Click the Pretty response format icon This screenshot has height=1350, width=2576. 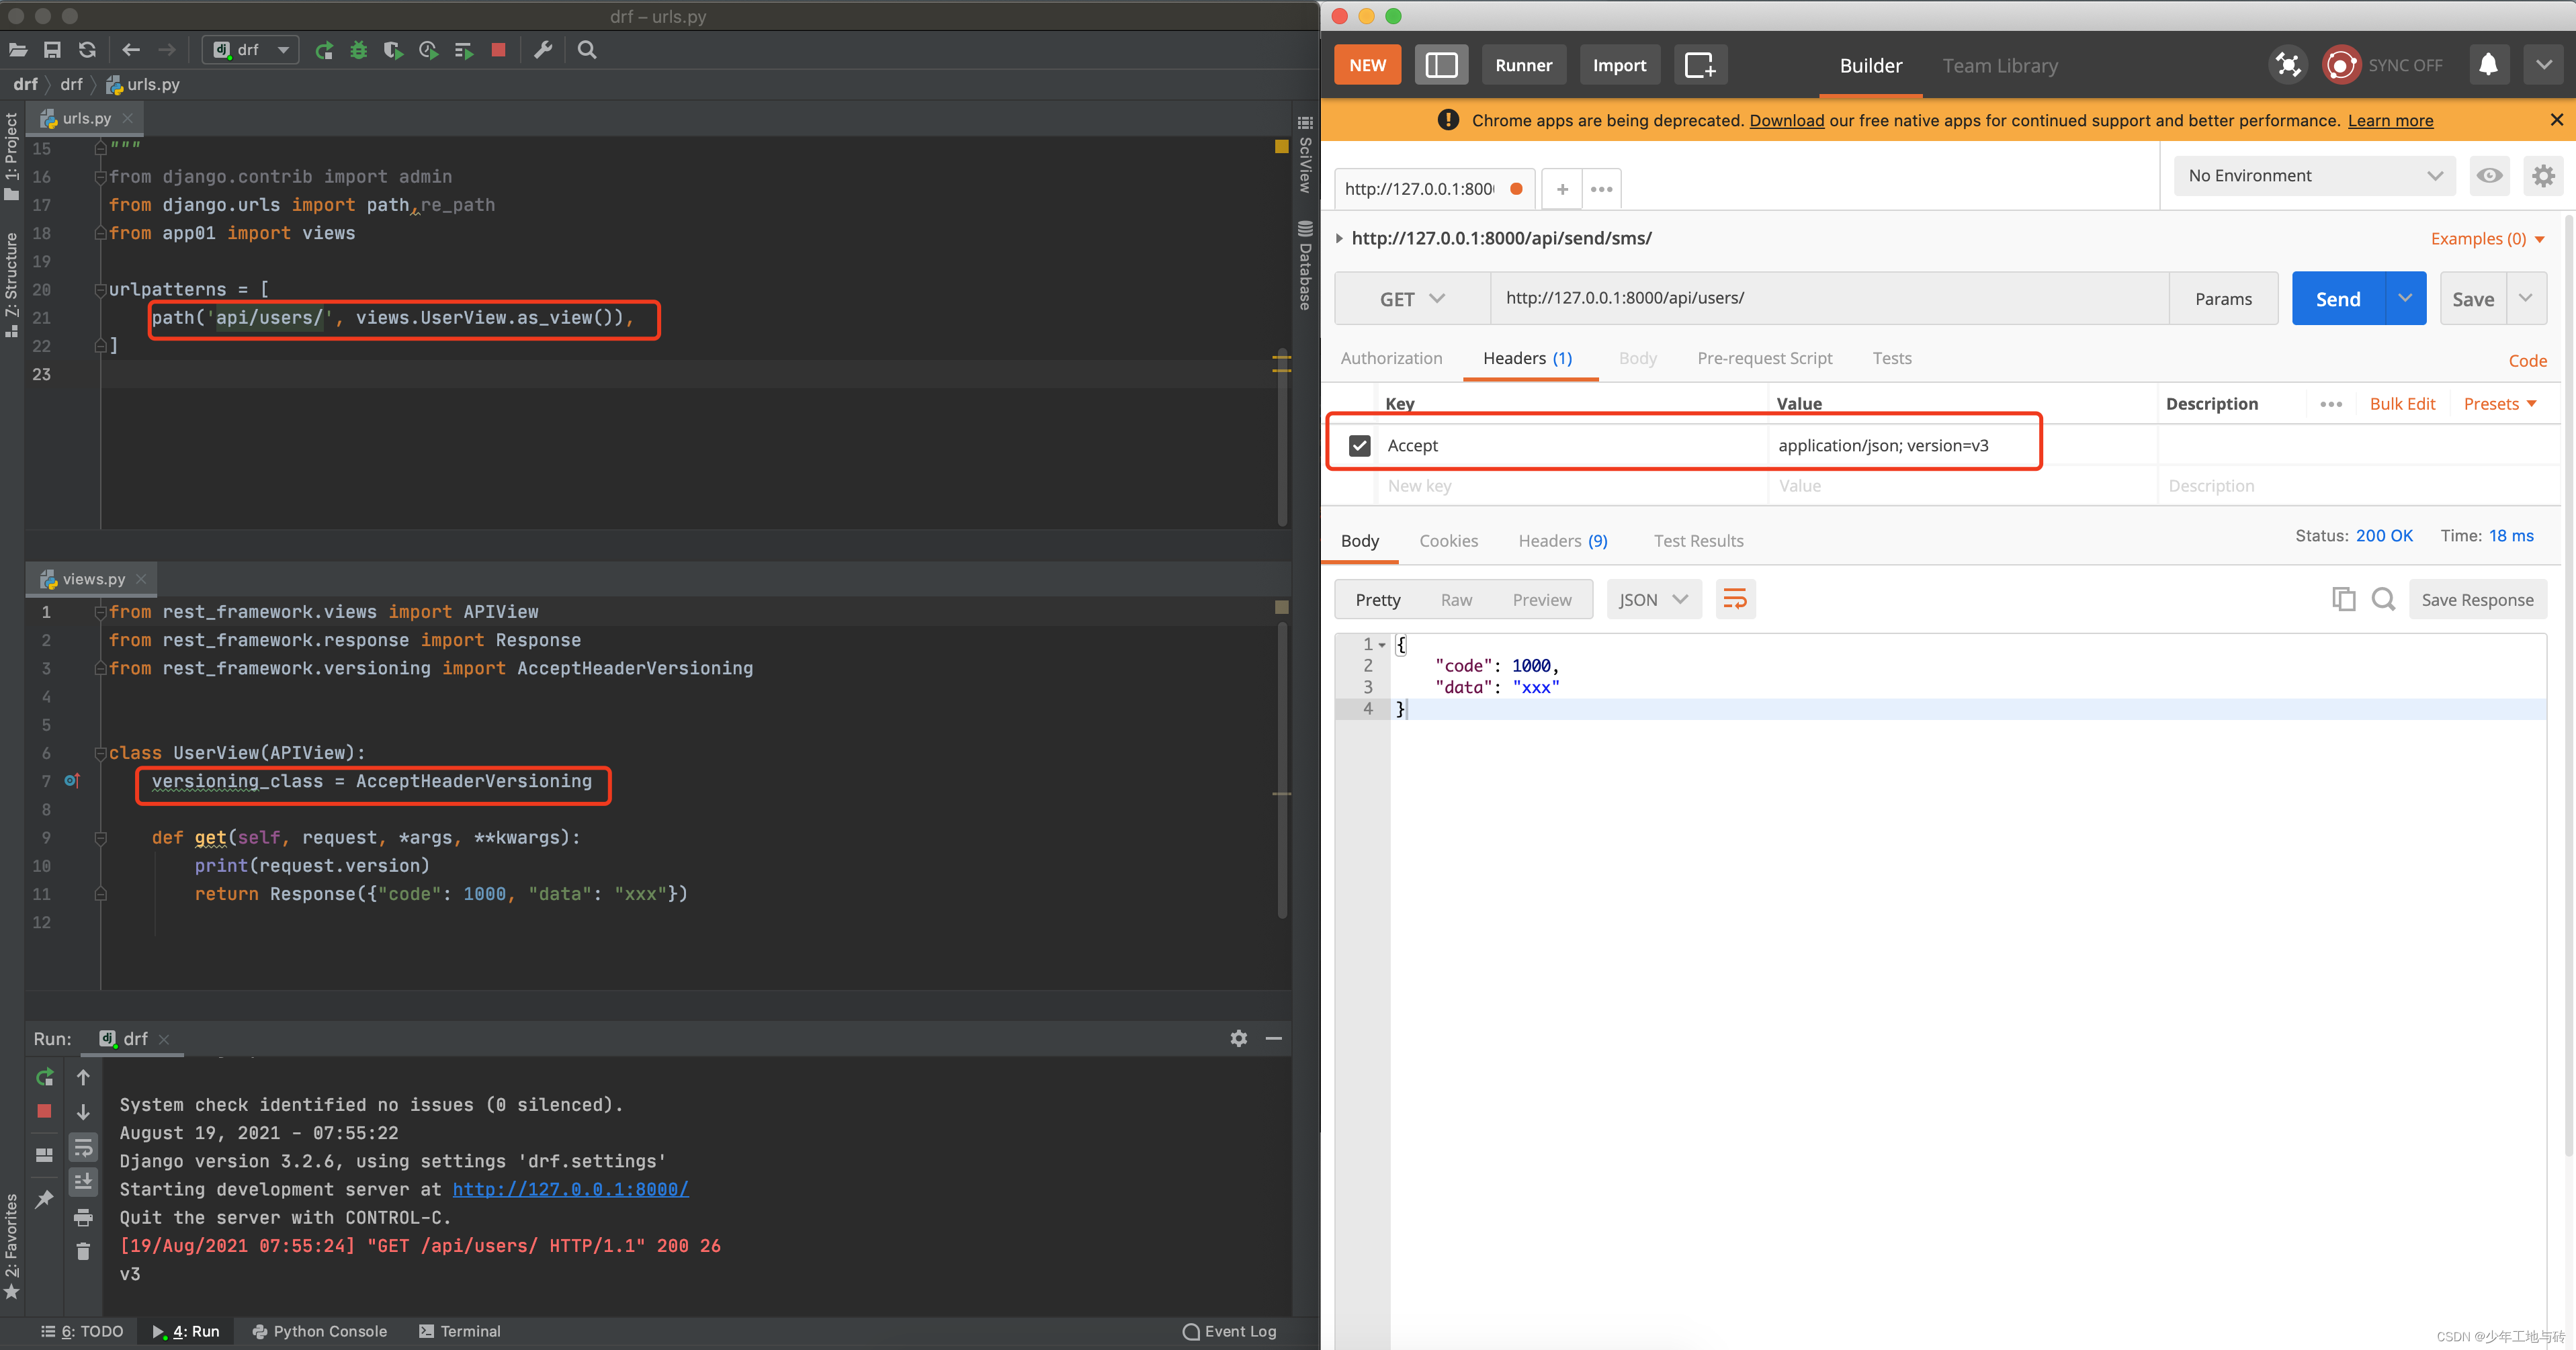(1377, 599)
